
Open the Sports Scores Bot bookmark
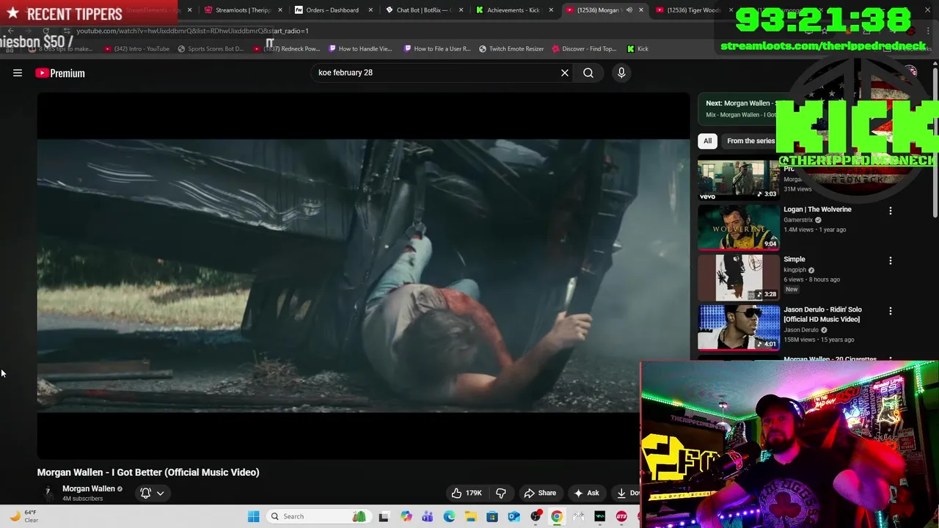pos(211,48)
